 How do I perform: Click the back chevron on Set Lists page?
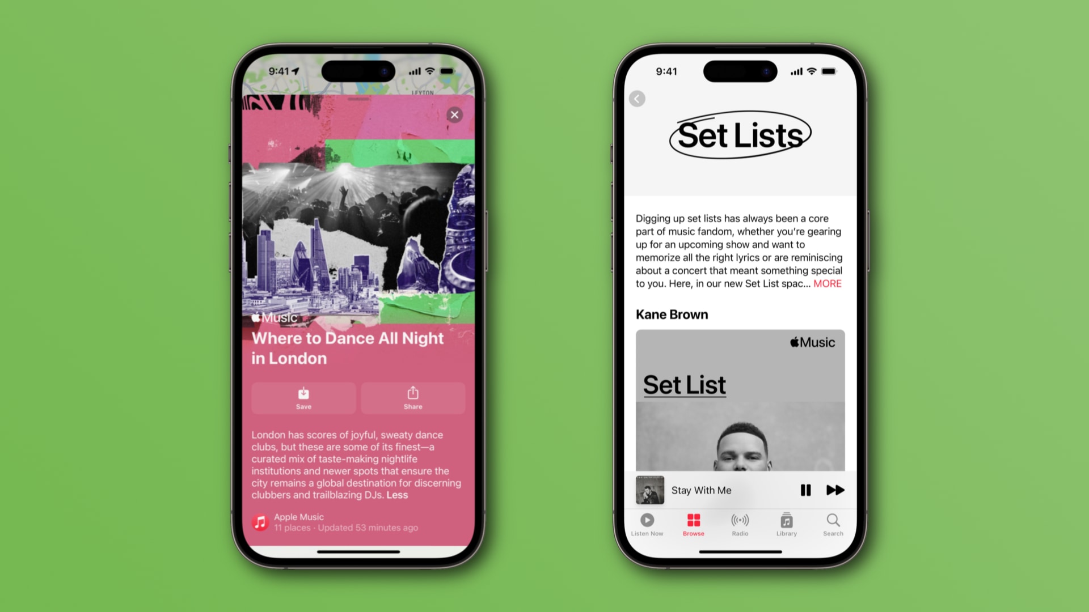point(638,99)
